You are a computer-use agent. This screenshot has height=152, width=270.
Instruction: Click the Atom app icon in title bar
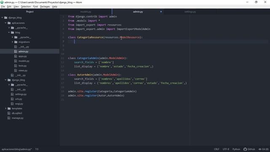click(x=2, y=2)
